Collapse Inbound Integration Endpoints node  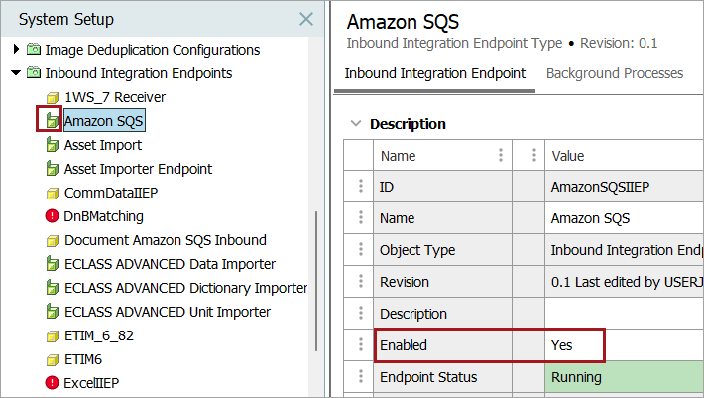[x=16, y=73]
